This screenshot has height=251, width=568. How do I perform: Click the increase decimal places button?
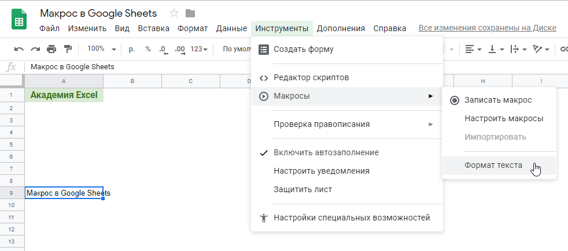point(179,50)
